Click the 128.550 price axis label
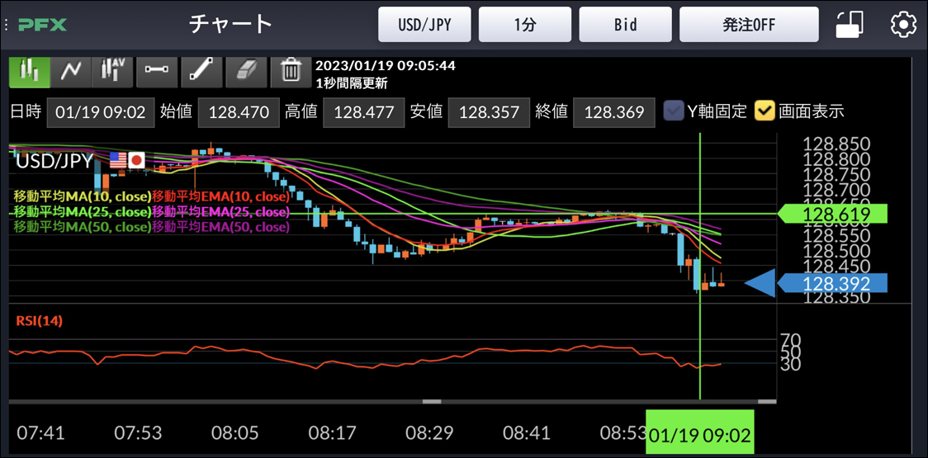Screen dimensions: 928x458 pyautogui.click(x=836, y=235)
